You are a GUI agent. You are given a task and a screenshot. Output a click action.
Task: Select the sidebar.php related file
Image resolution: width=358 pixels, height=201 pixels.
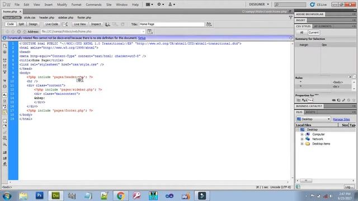(x=65, y=17)
